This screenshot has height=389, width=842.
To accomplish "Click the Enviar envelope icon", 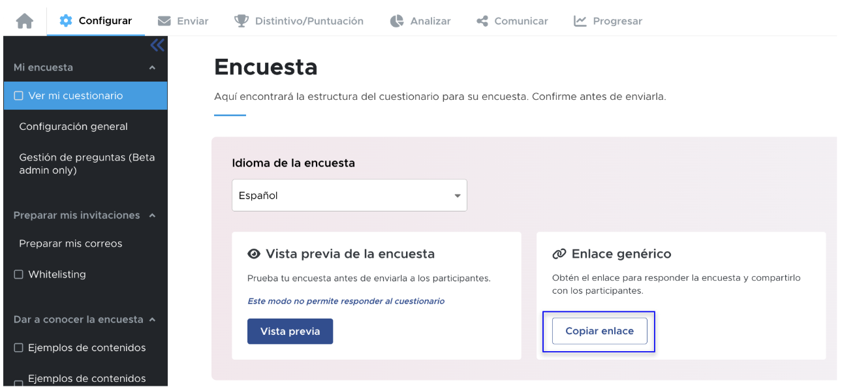I will (164, 21).
